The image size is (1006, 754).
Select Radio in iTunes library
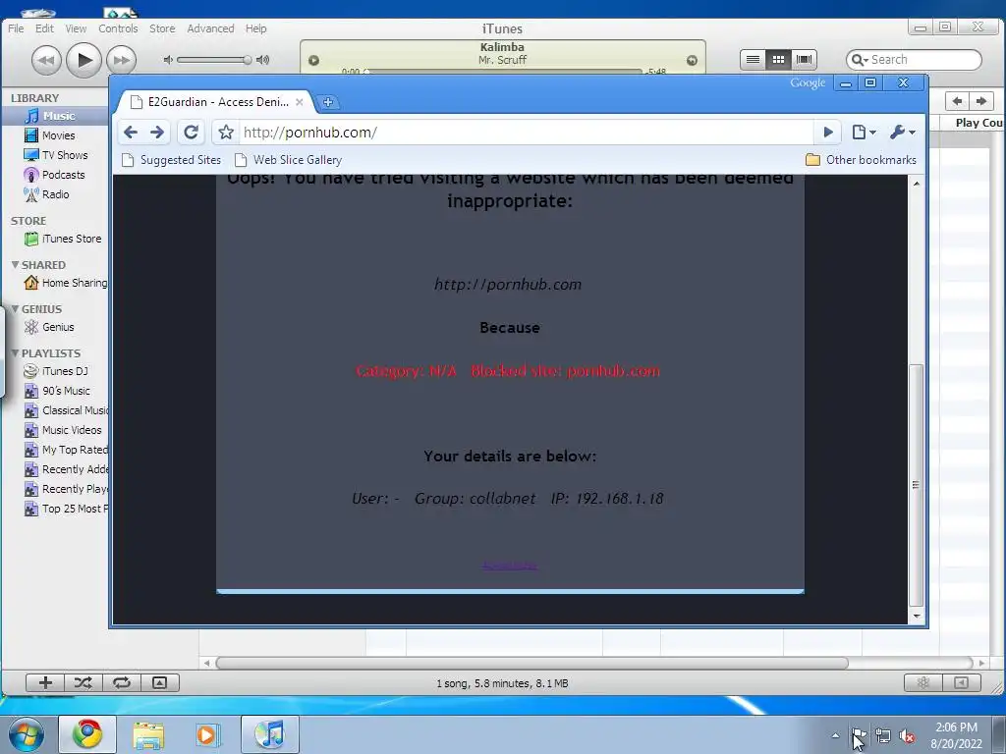coord(55,194)
